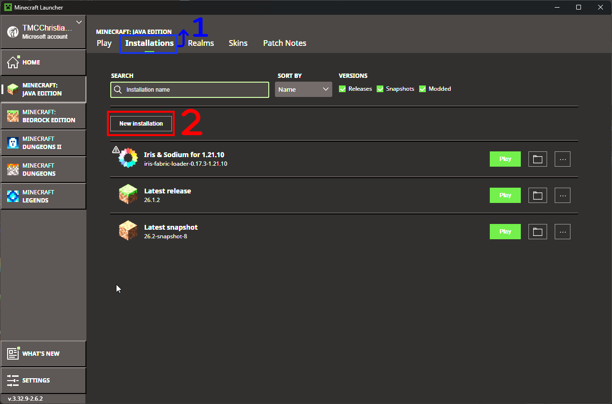Image resolution: width=612 pixels, height=404 pixels.
Task: Click the Latest snapshot dirt block icon
Action: (x=128, y=231)
